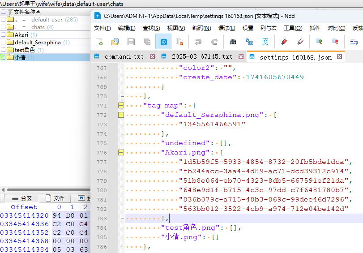Check the box next to test角色 folder
Viewport: 363px width, 253px height.
3,50
